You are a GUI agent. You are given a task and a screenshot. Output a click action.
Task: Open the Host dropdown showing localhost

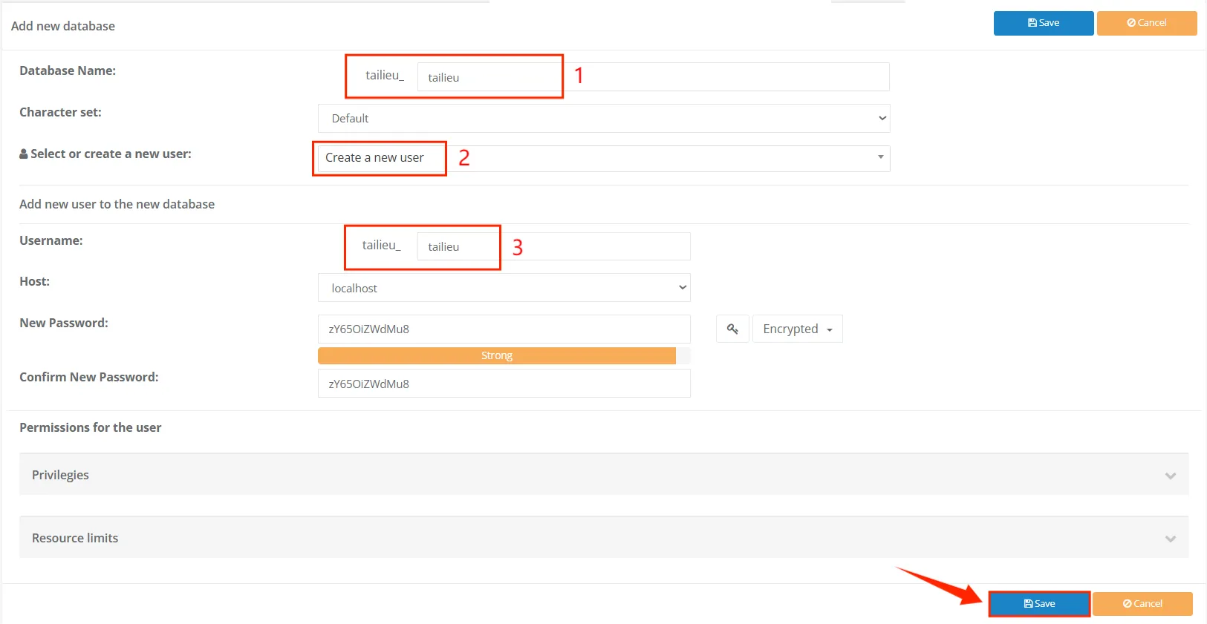pyautogui.click(x=504, y=288)
